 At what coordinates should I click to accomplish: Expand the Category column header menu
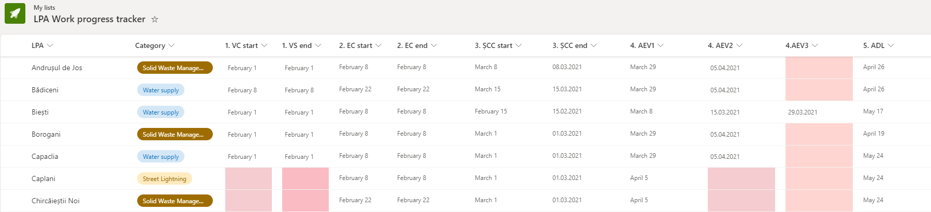[x=171, y=45]
